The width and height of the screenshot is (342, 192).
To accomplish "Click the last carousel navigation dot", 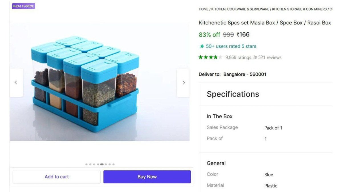I will tap(113, 164).
